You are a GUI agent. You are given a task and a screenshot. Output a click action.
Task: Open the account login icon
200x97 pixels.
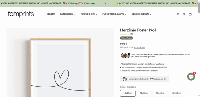(x=184, y=14)
